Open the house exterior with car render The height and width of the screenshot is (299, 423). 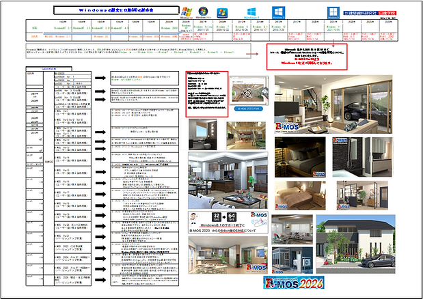(x=355, y=244)
